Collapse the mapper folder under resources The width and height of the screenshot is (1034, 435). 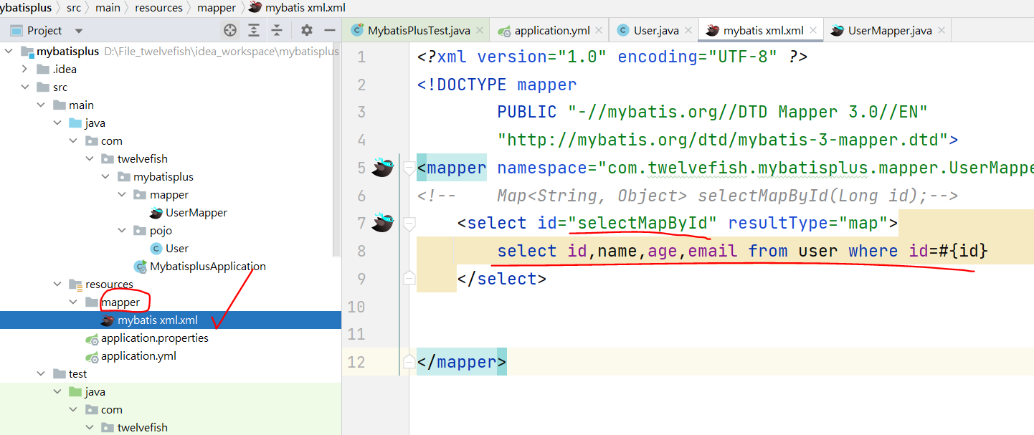pos(72,302)
